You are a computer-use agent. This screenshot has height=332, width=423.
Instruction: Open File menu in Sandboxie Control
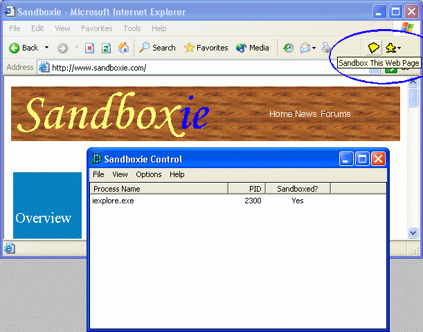coord(98,174)
